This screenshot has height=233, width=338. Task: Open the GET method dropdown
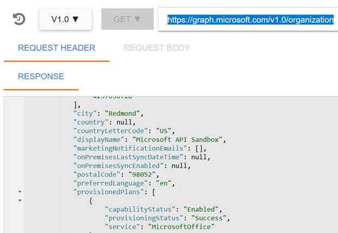127,19
